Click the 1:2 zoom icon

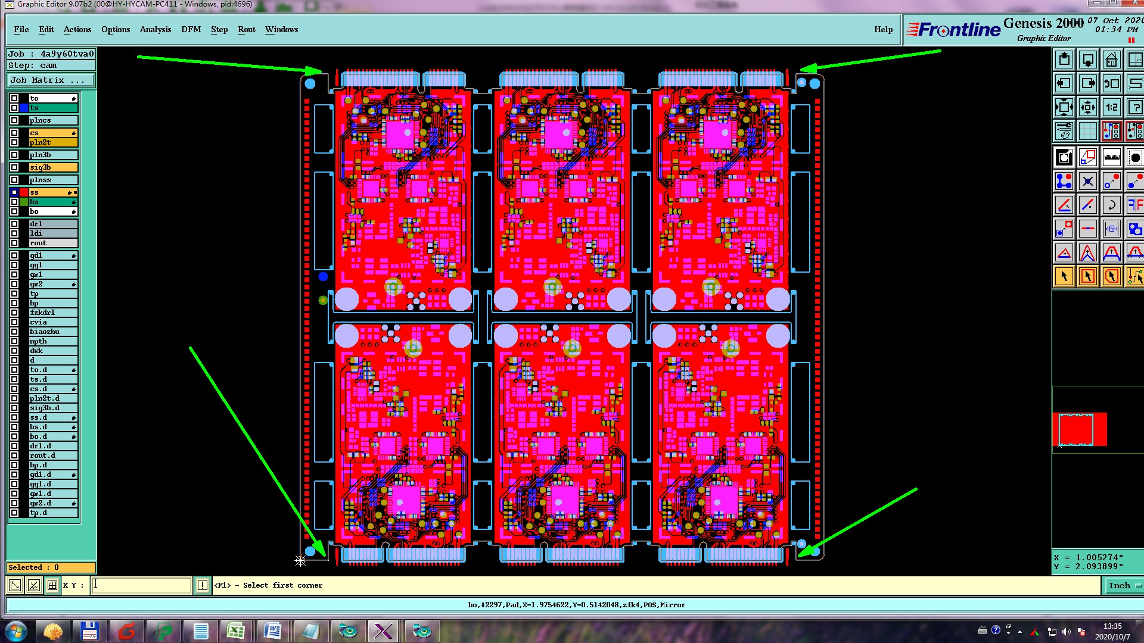1111,108
